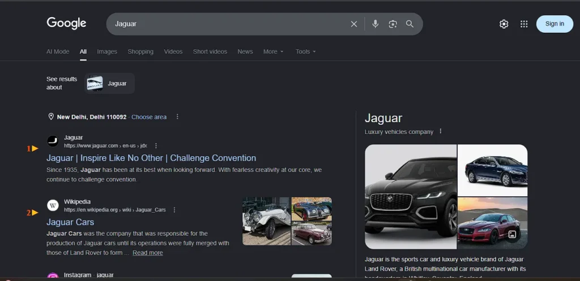Click the snippet text beginning Since 1935
The width and height of the screenshot is (580, 281).
(184, 175)
